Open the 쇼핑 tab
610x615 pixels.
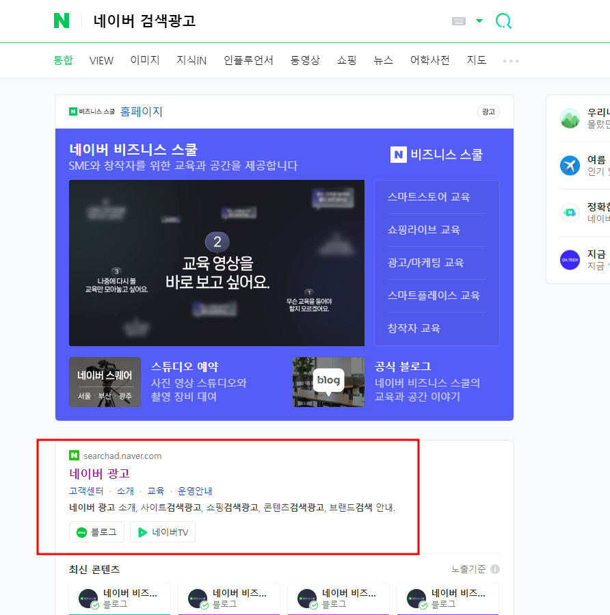pos(347,60)
